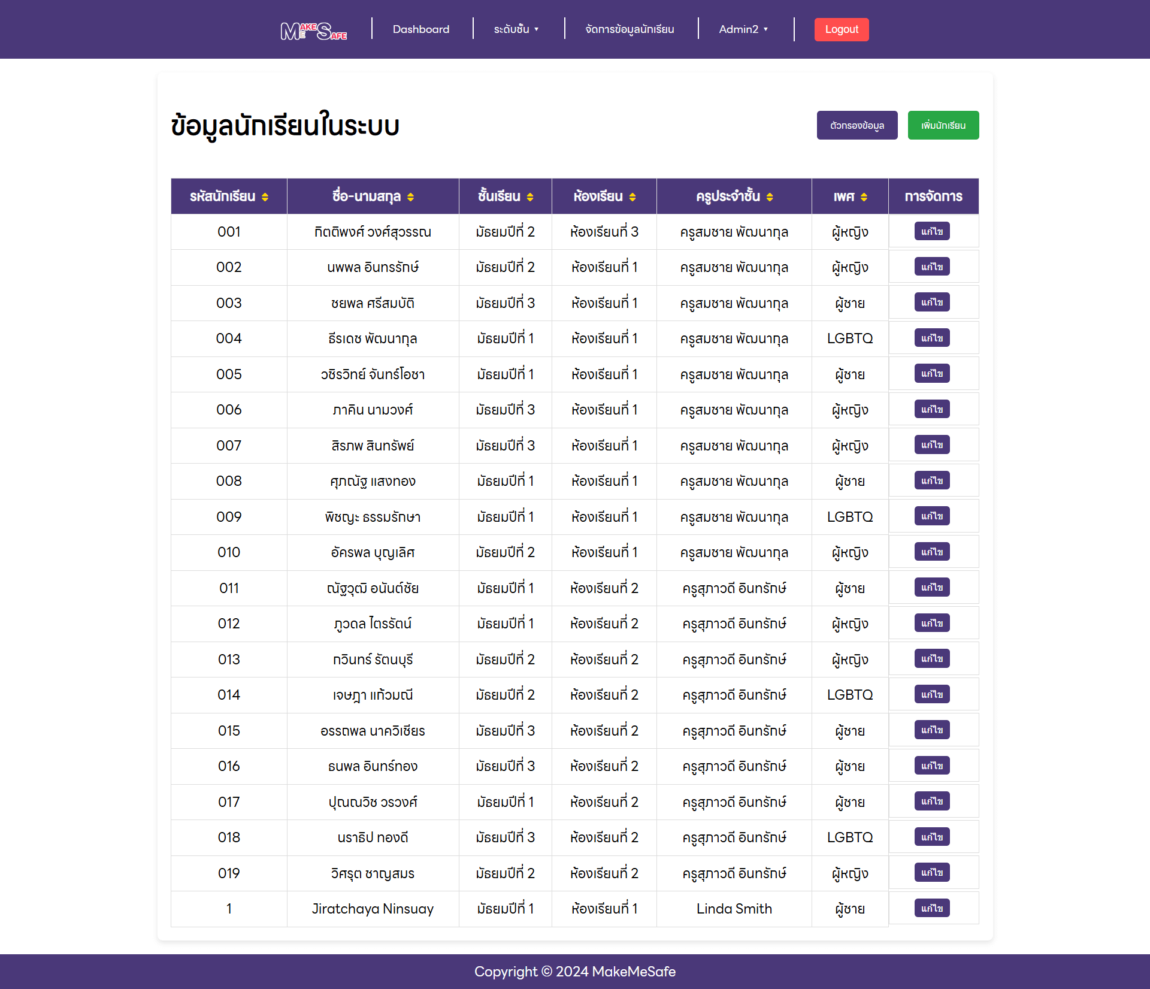
Task: Open Dashboard page
Action: [421, 29]
